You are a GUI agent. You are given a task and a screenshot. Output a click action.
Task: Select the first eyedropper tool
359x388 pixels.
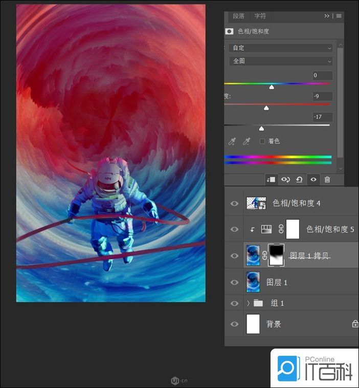point(232,141)
